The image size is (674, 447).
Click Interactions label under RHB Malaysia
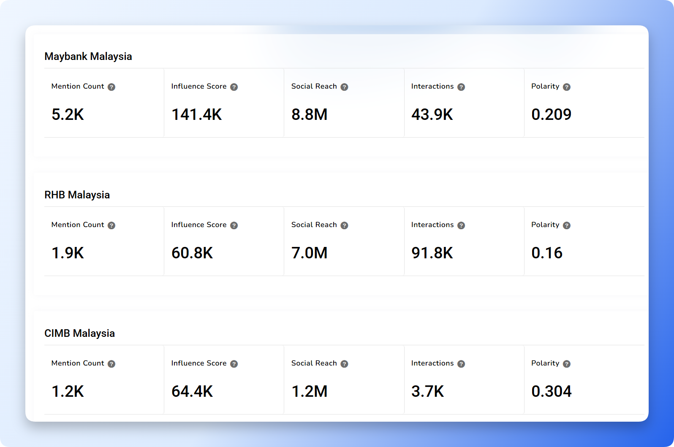point(432,225)
